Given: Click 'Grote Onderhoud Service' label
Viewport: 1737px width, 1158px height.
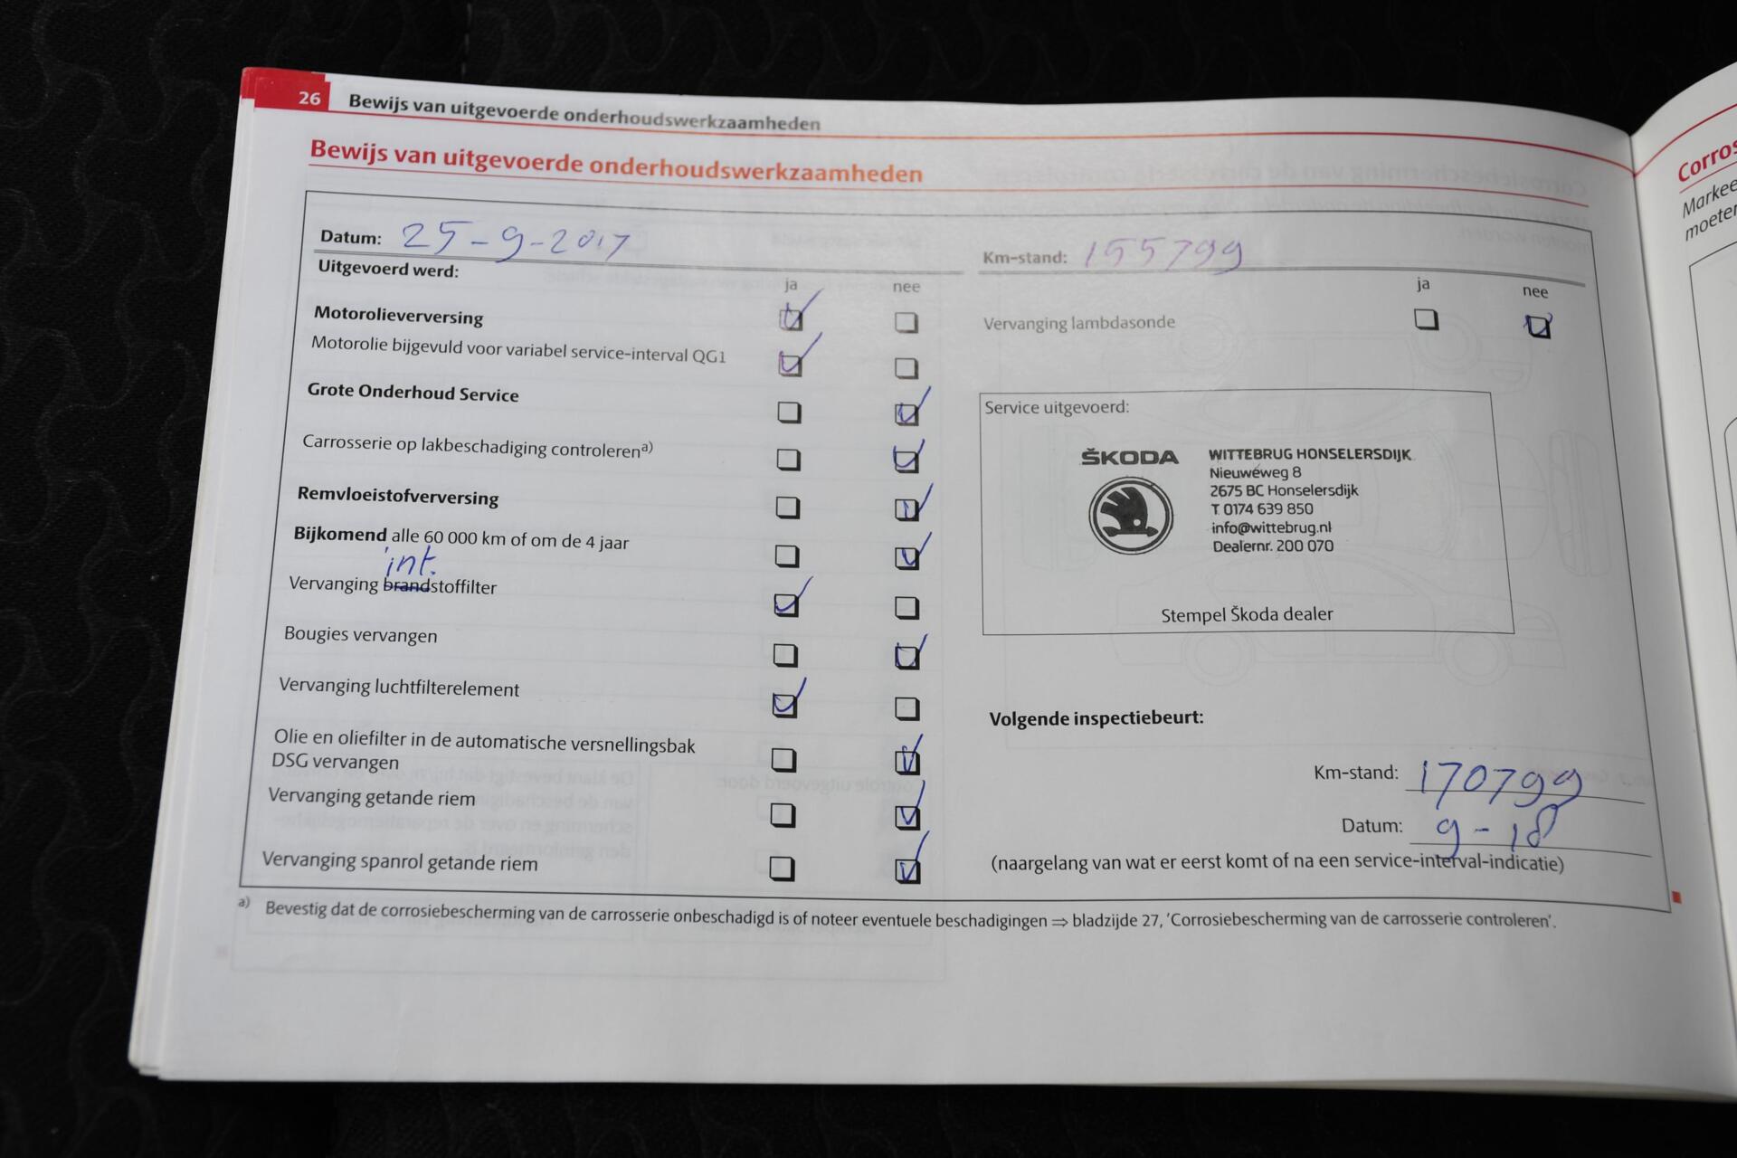Looking at the screenshot, I should [413, 392].
